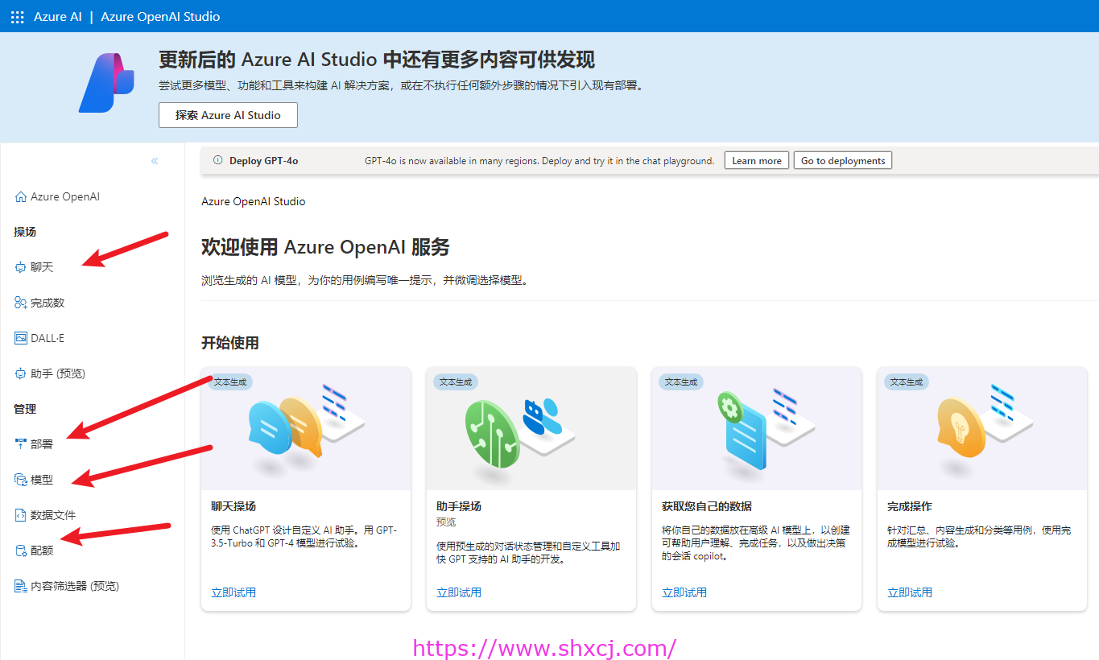Click the 获取您自己的数据 card illustration
The image size is (1099, 660).
click(x=757, y=429)
